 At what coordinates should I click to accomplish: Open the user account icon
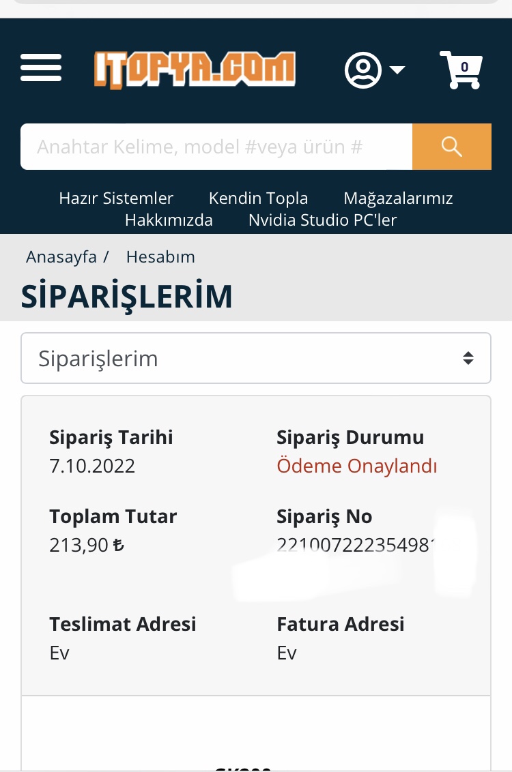(x=362, y=70)
